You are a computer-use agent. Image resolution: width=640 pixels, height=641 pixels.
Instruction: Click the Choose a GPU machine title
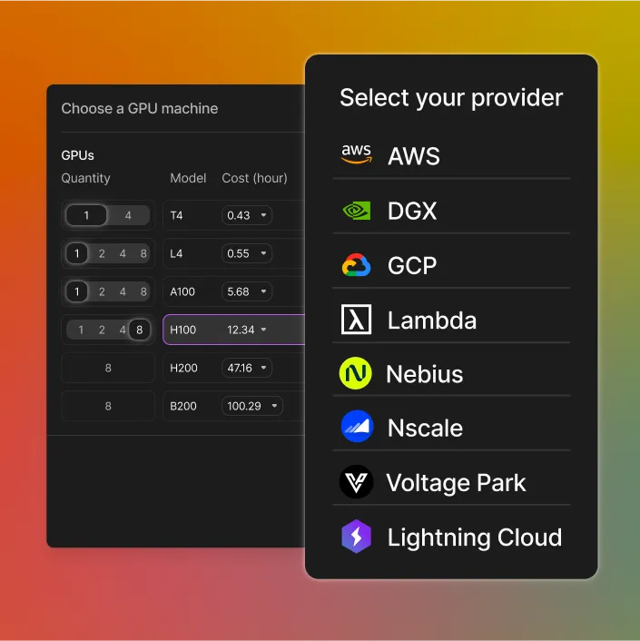(140, 108)
